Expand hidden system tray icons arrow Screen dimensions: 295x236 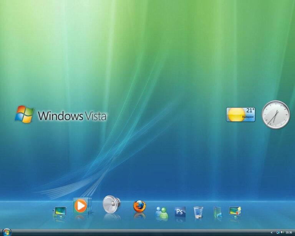click(x=272, y=233)
